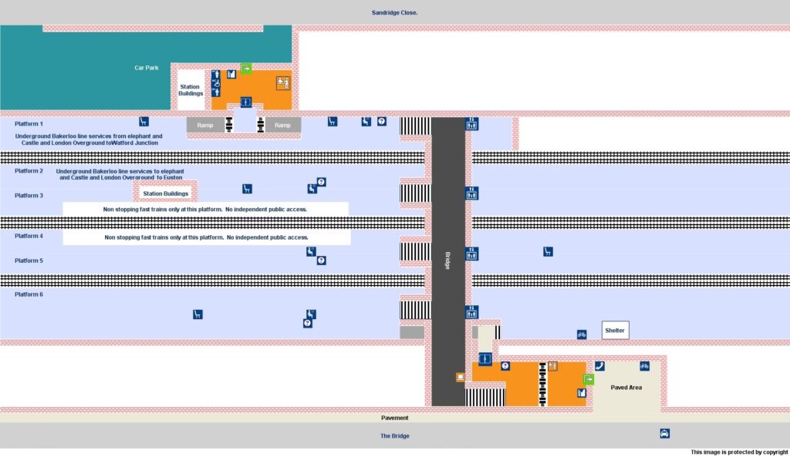
Task: Click the left Ramp on Platform 1
Action: (206, 125)
